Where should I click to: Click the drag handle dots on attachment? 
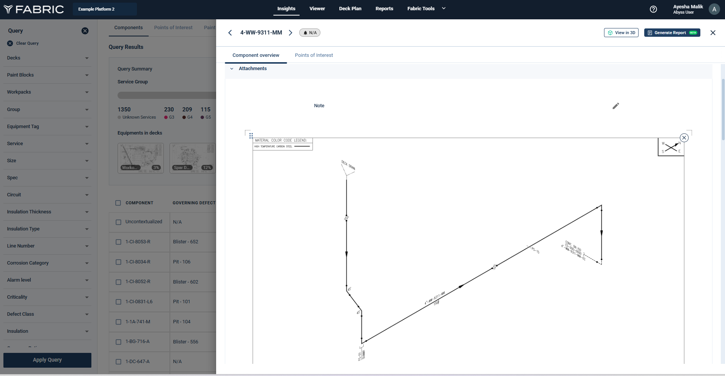251,135
